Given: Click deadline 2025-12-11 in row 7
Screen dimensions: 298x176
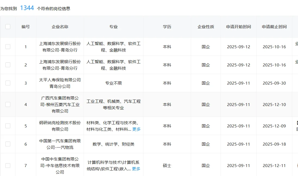Looking at the screenshot, I should (274, 166).
